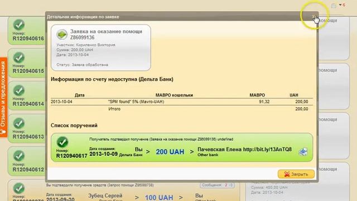Click the МАВРО value 91,32
357x201 pixels.
point(264,102)
